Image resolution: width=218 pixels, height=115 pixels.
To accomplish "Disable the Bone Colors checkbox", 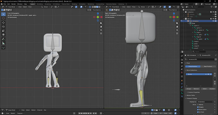I will pyautogui.click(x=198, y=110).
